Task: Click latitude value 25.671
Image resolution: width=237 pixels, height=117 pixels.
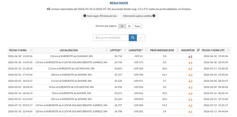Action: click(x=118, y=93)
